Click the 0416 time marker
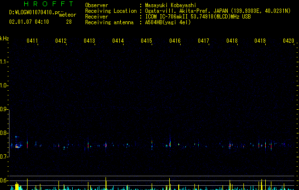299x190 pixels. click(x=175, y=41)
